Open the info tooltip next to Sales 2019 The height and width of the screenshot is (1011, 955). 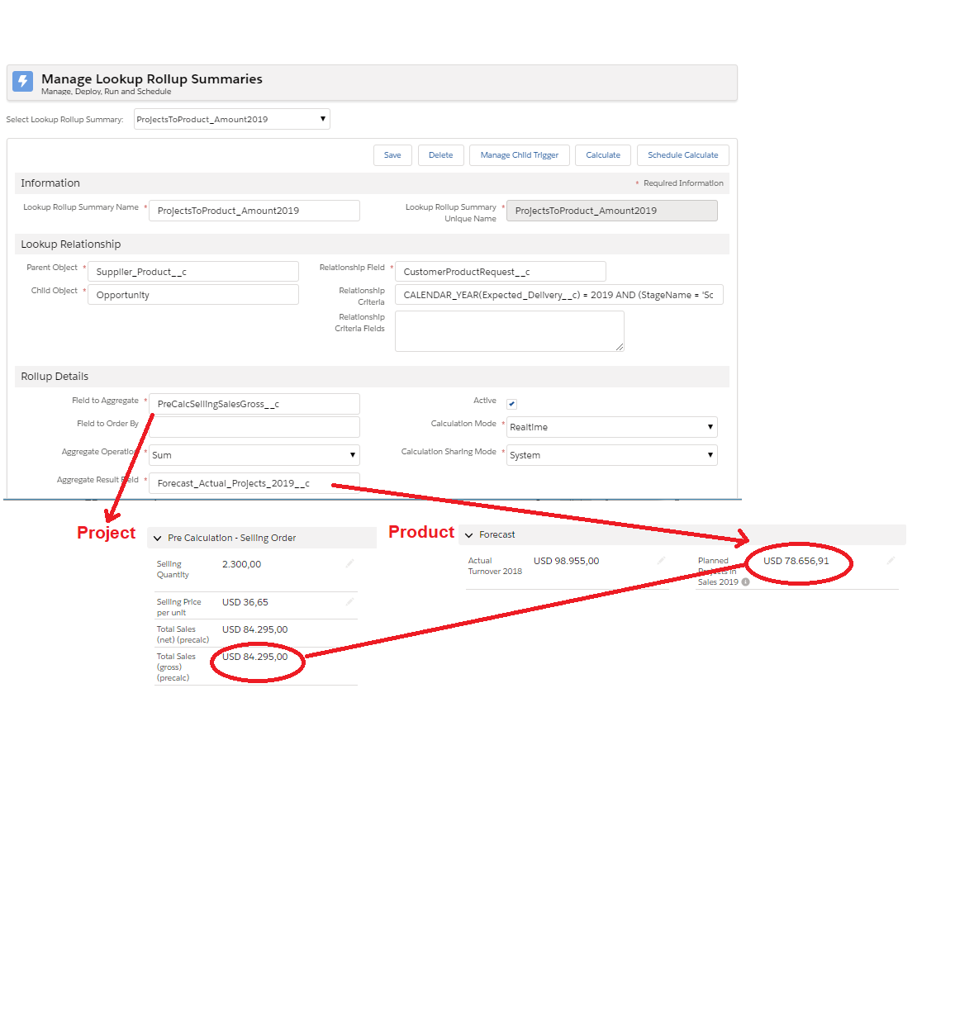click(x=746, y=581)
